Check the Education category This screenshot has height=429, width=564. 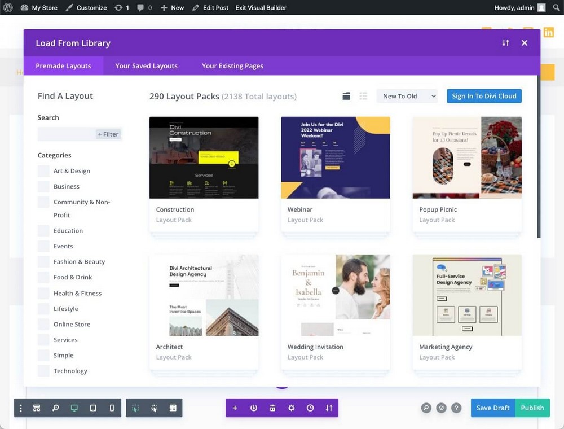[43, 231]
